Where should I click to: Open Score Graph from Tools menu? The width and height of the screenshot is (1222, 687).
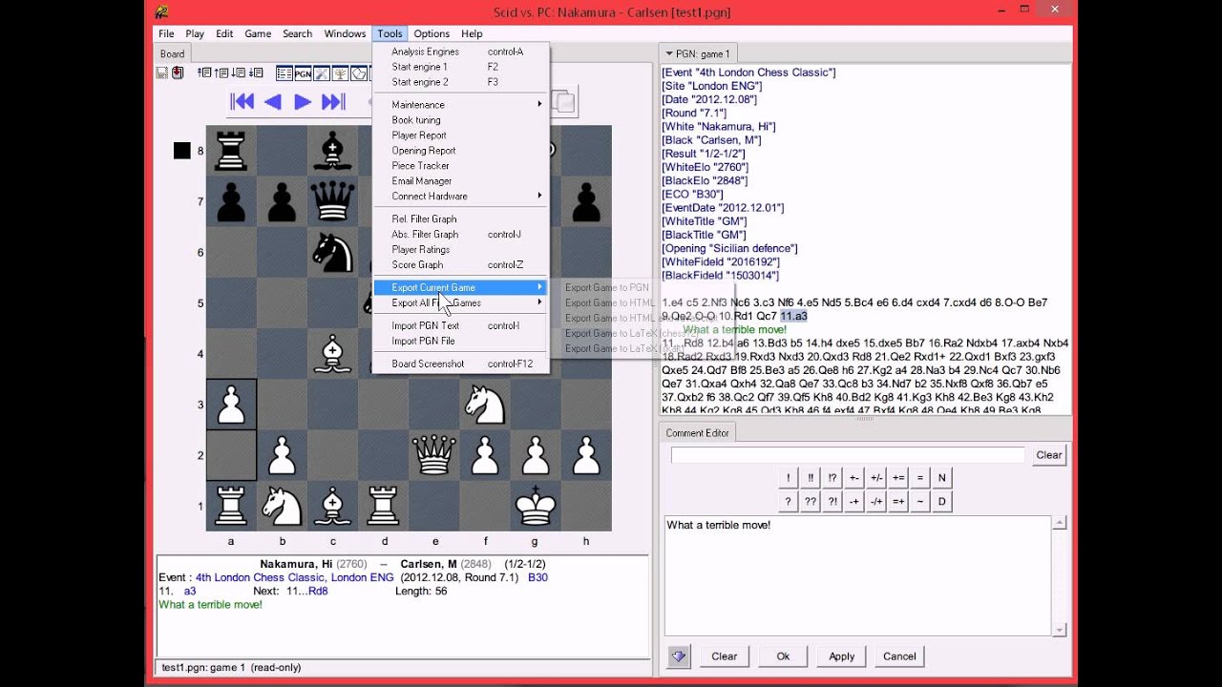(460, 264)
